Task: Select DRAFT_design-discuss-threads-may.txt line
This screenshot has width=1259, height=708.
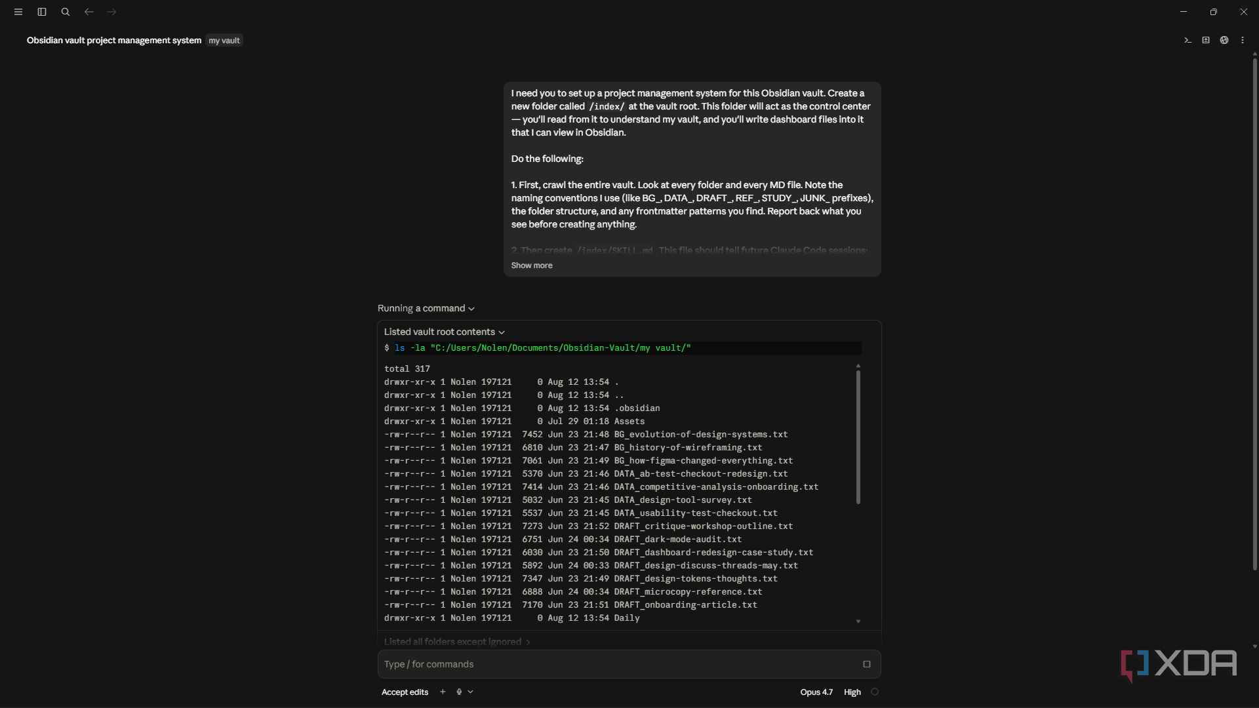Action: pyautogui.click(x=591, y=566)
